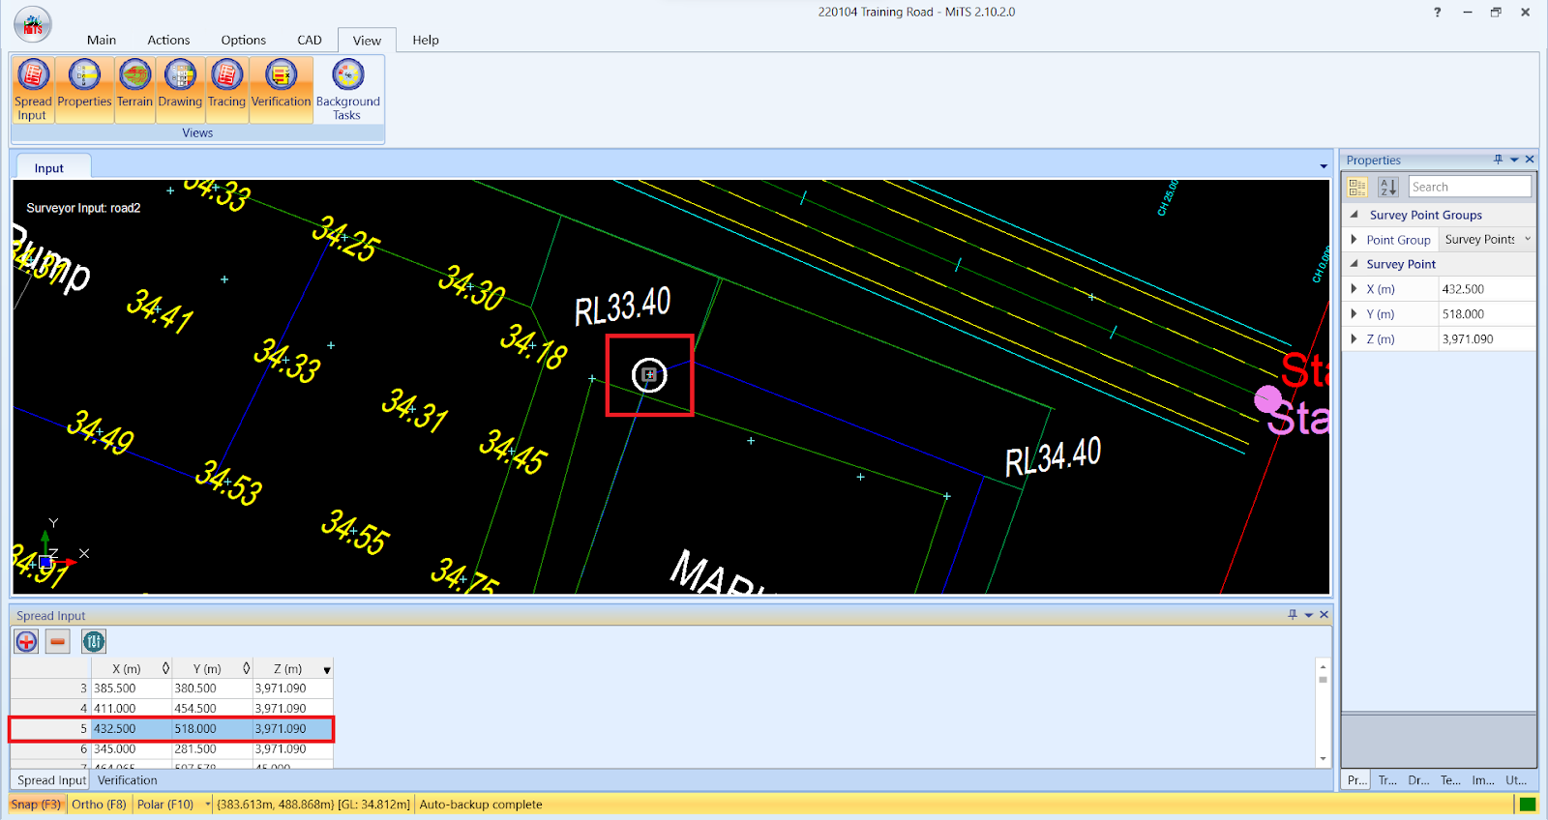Close the Properties panel
Screen dimensions: 1548x820
coord(1530,160)
